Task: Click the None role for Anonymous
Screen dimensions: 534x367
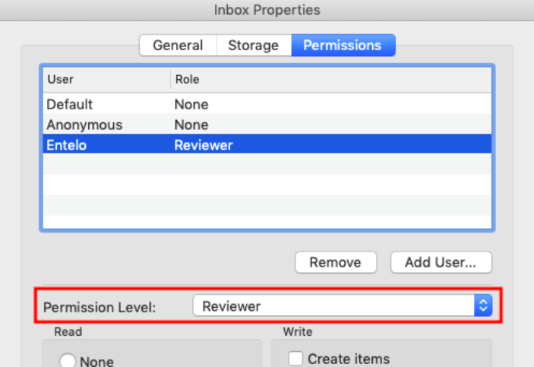Action: [x=191, y=125]
